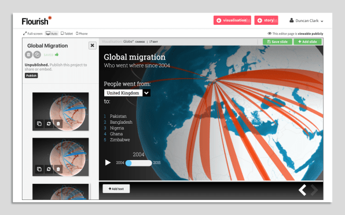Delete the first slide using trash icon
This screenshot has height=215, width=345.
[x=58, y=124]
